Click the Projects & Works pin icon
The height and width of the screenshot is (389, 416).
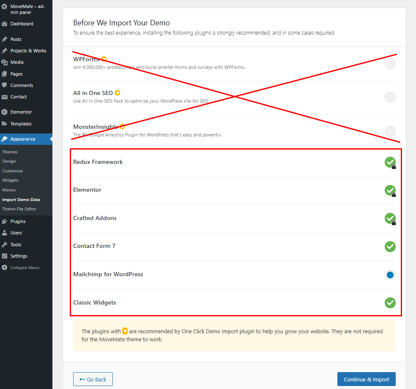(5, 51)
